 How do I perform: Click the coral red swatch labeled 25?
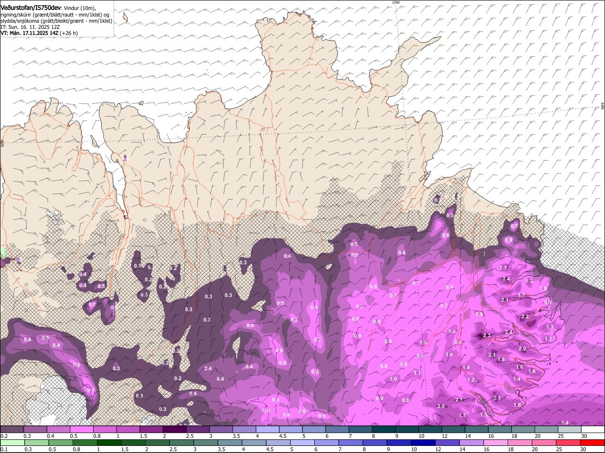pyautogui.click(x=569, y=443)
